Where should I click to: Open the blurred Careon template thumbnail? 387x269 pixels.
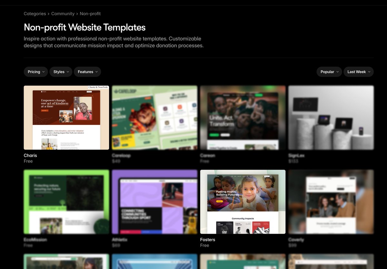(x=243, y=117)
